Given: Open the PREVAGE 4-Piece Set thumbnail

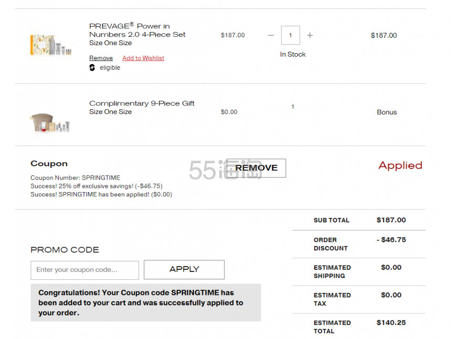Looking at the screenshot, I should click(x=51, y=45).
